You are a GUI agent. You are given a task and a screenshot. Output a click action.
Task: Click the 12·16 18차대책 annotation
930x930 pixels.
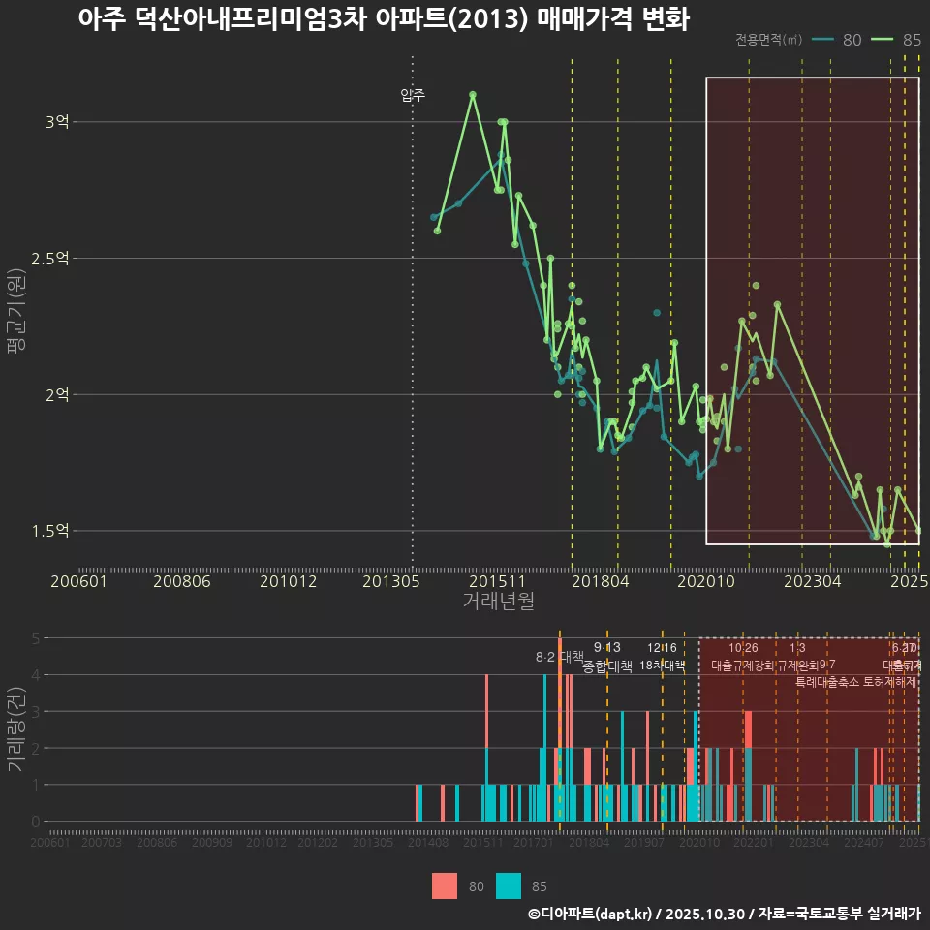pyautogui.click(x=663, y=657)
